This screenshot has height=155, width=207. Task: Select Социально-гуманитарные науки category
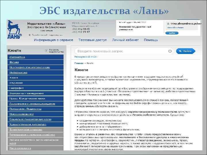pyautogui.click(x=36, y=119)
